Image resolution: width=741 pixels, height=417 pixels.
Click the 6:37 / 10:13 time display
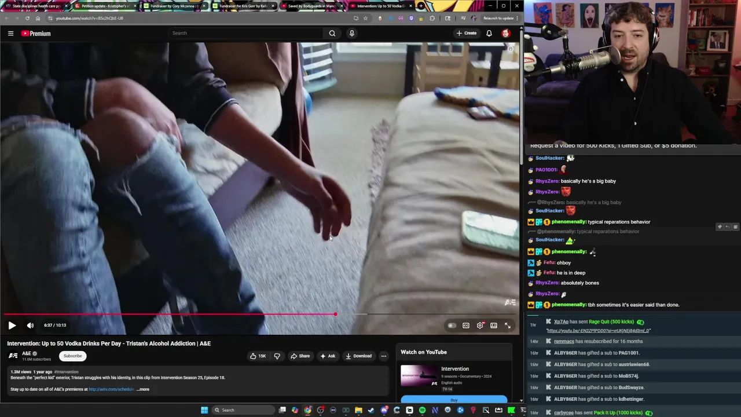tap(55, 325)
